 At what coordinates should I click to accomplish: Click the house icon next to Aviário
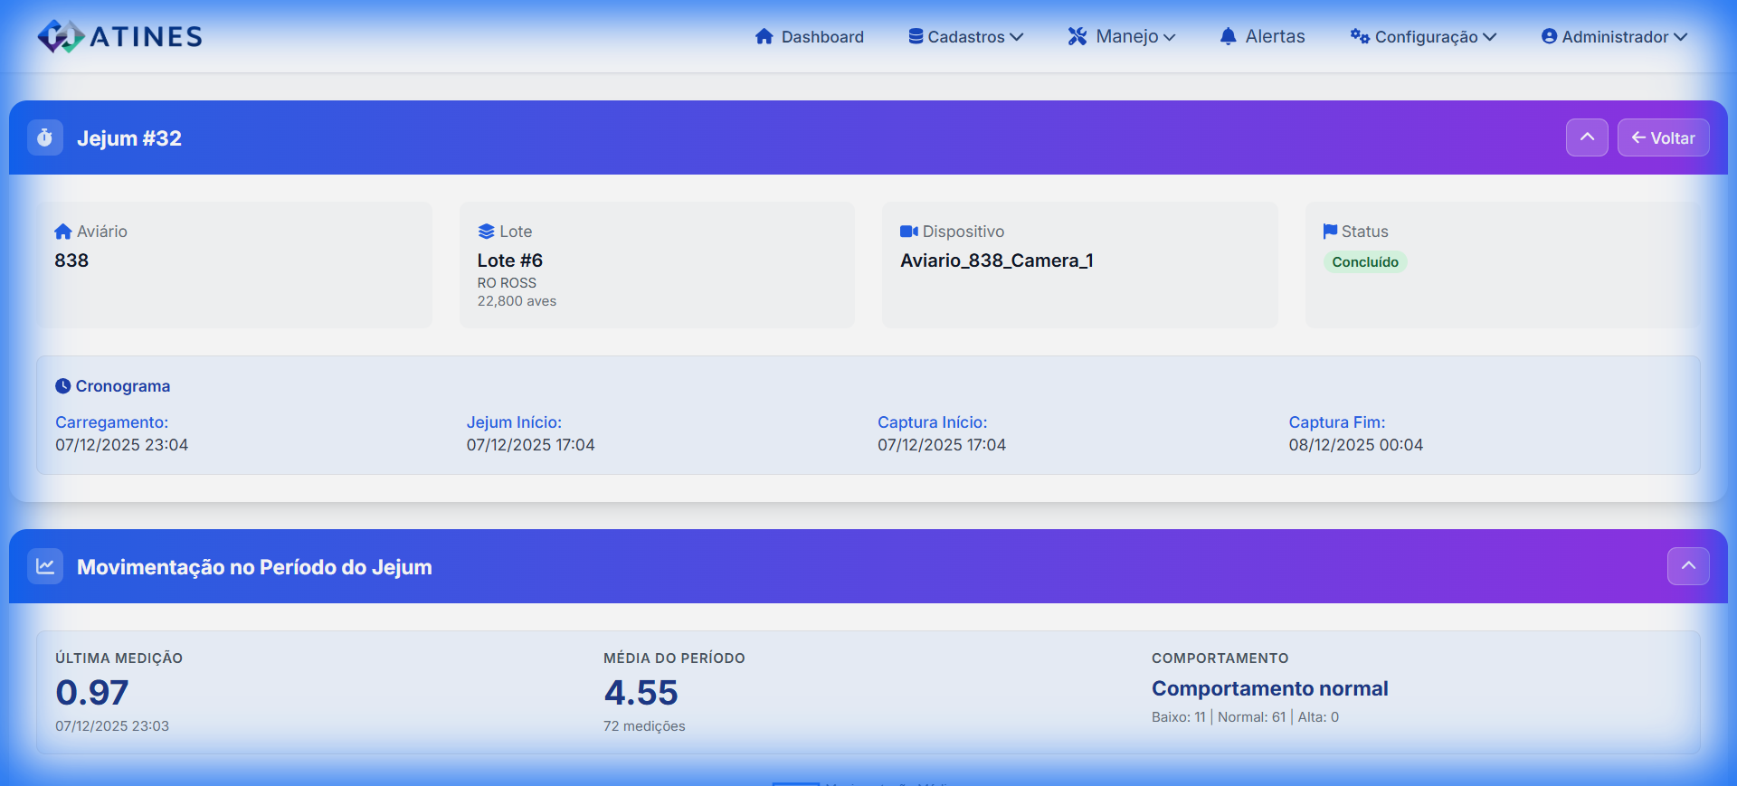click(62, 232)
